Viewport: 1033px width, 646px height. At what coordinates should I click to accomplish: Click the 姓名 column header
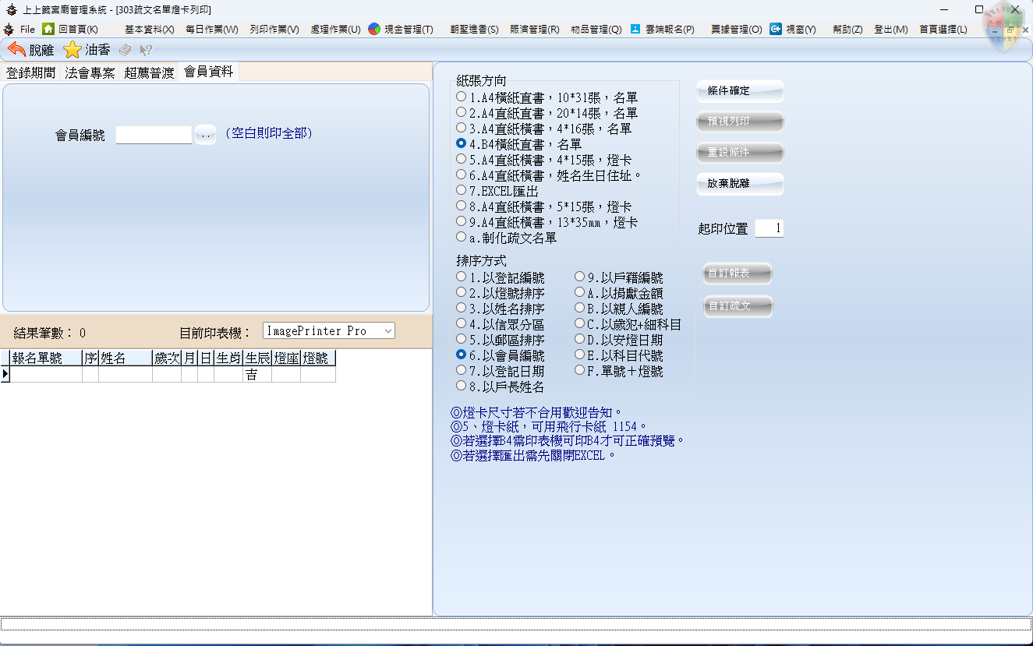pos(125,358)
